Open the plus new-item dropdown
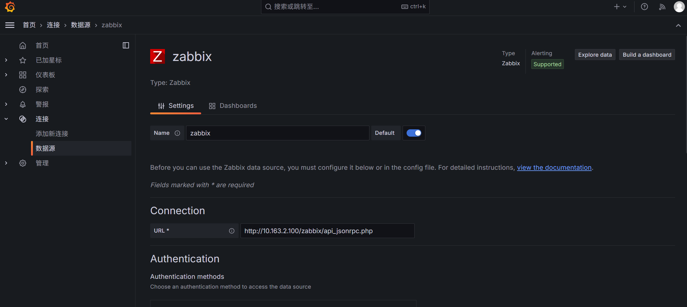 point(620,7)
